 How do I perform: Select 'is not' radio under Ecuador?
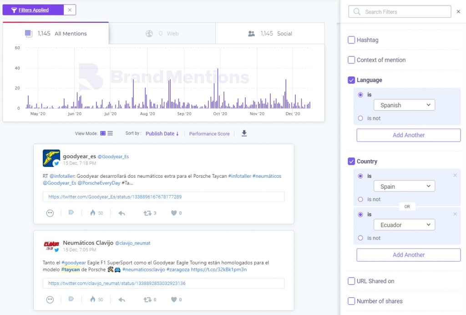(360, 238)
